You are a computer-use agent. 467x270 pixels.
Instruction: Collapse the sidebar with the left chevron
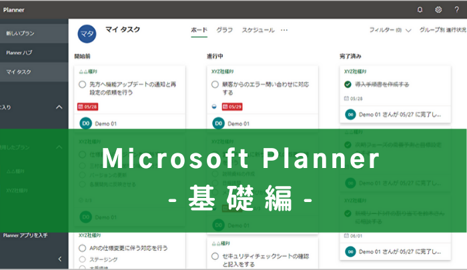(x=60, y=259)
